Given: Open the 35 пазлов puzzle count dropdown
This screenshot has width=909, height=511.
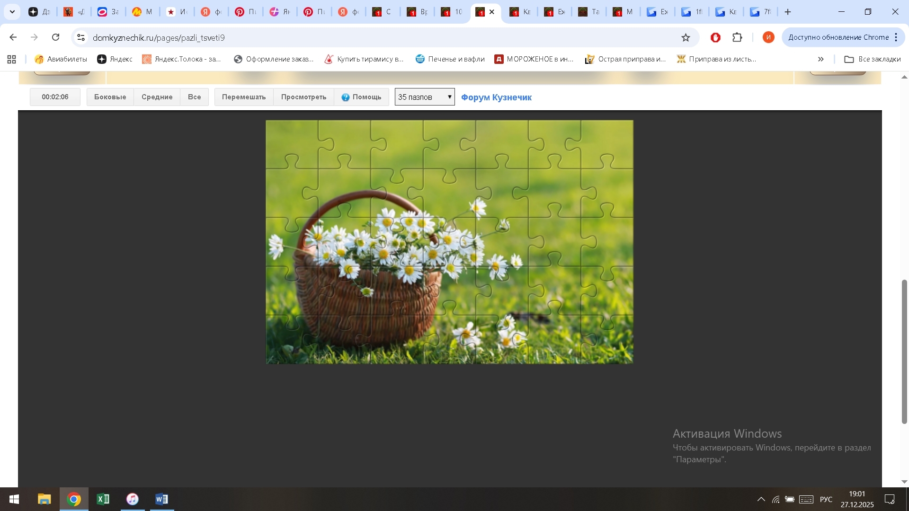Looking at the screenshot, I should coord(425,97).
